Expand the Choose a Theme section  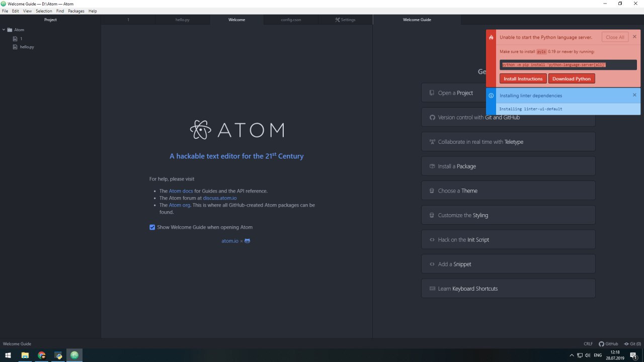point(508,191)
